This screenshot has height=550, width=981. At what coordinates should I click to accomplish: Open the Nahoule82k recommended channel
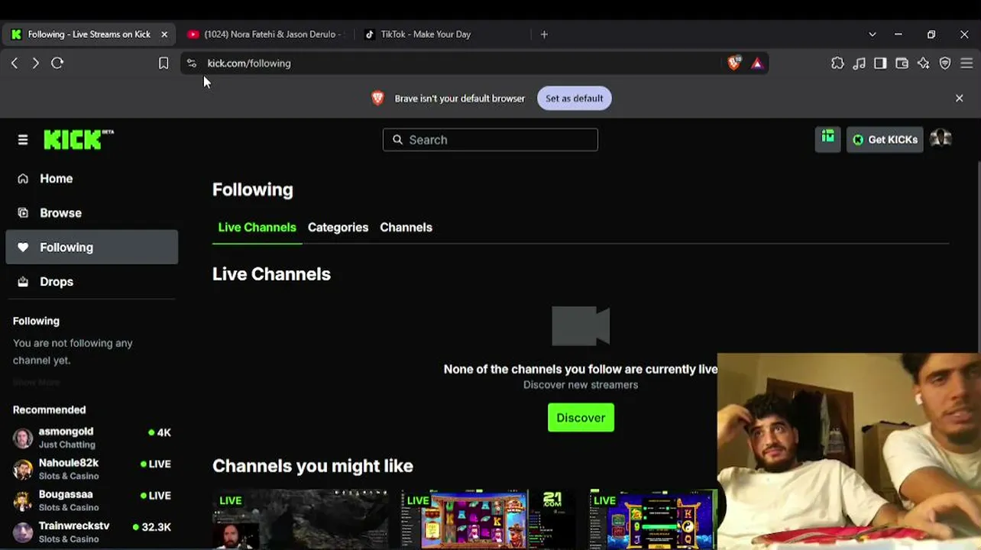[92, 469]
